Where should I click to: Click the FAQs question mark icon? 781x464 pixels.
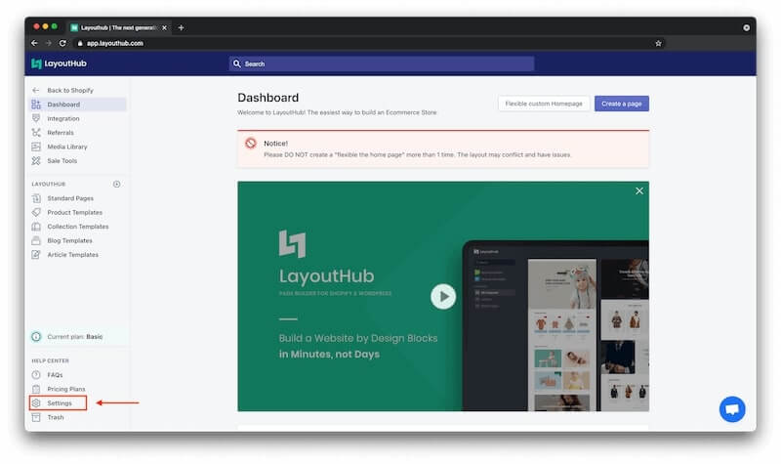click(36, 375)
